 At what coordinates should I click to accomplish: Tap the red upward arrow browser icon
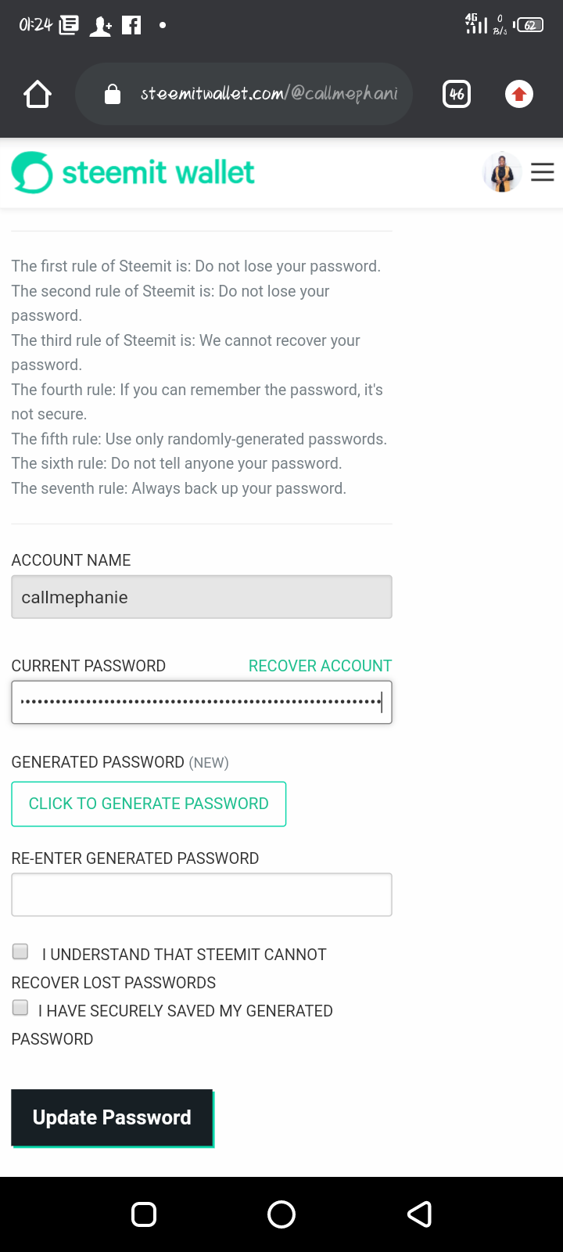click(518, 95)
